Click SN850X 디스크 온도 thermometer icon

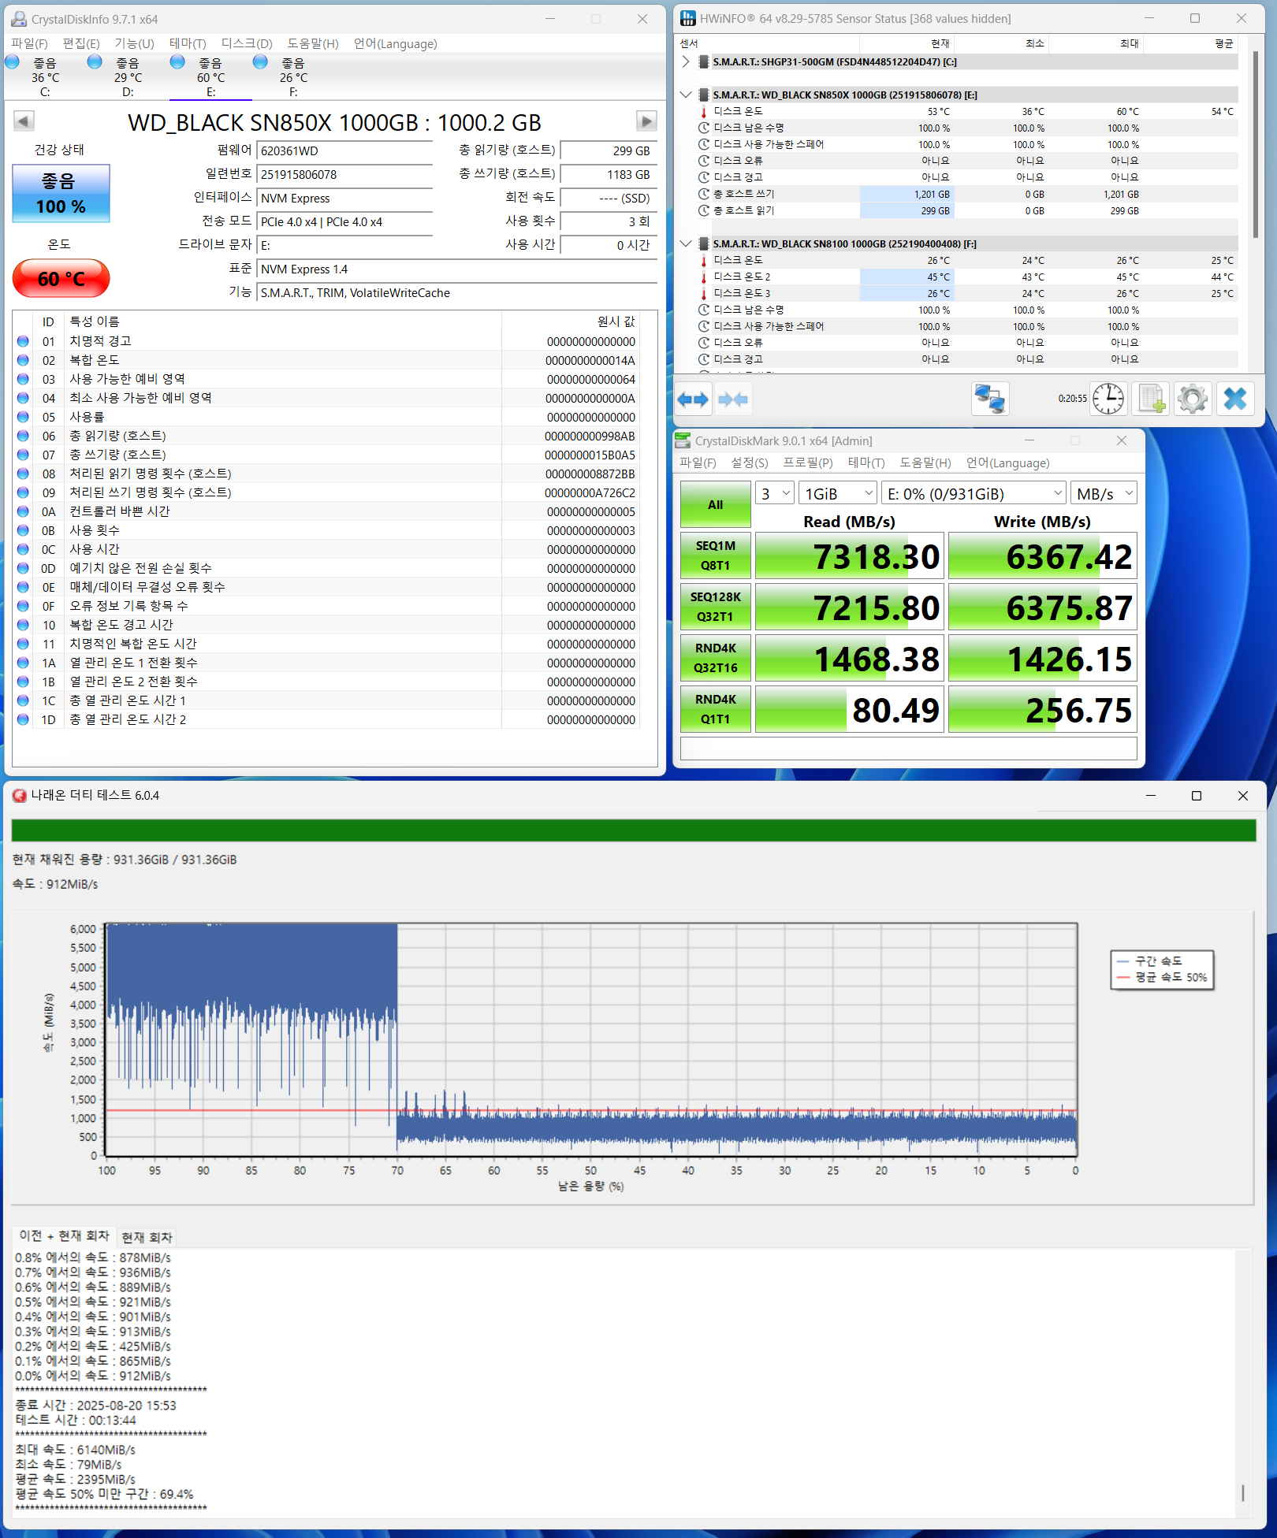tap(704, 111)
